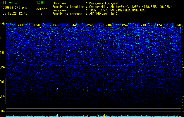Click the yellow meteor marker just after 1247
This screenshot has height=117, width=184.
click(131, 115)
